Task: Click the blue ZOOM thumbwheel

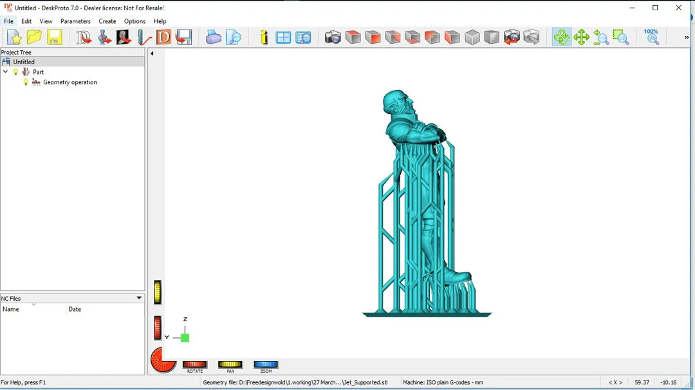Action: [x=266, y=364]
